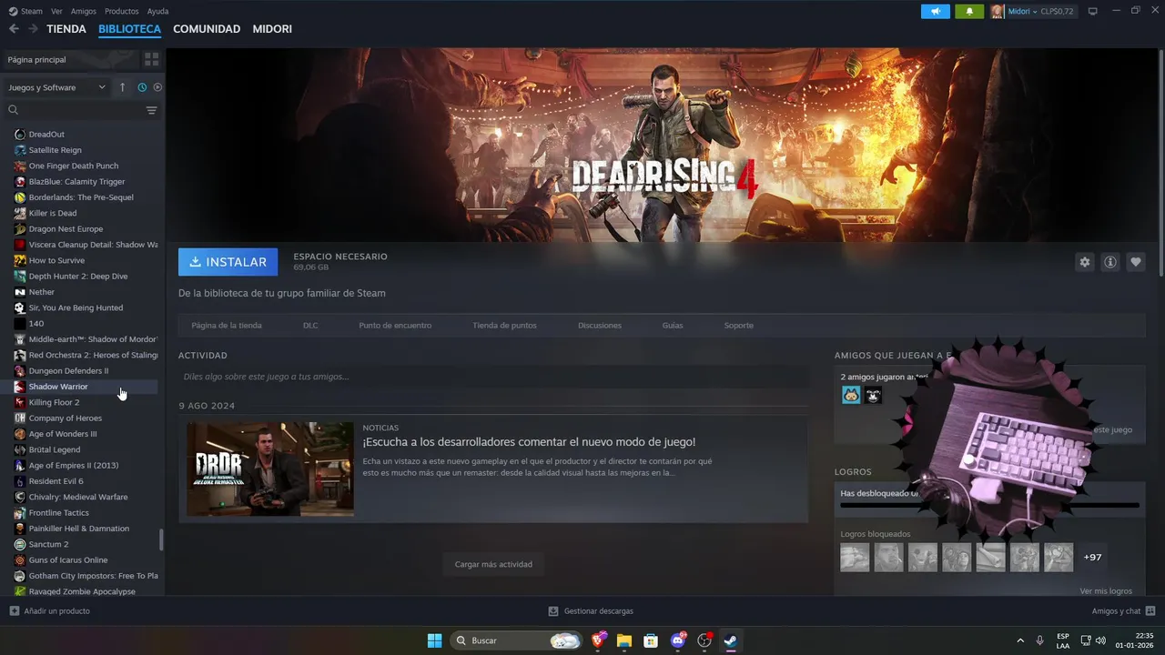Screen dimensions: 1165x655
Task: Open File Explorer from taskbar
Action: (x=624, y=640)
